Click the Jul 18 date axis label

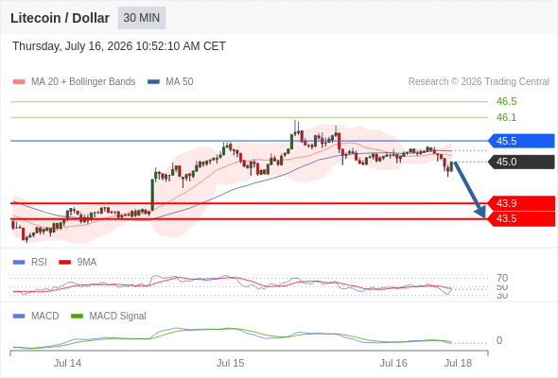[x=458, y=363]
